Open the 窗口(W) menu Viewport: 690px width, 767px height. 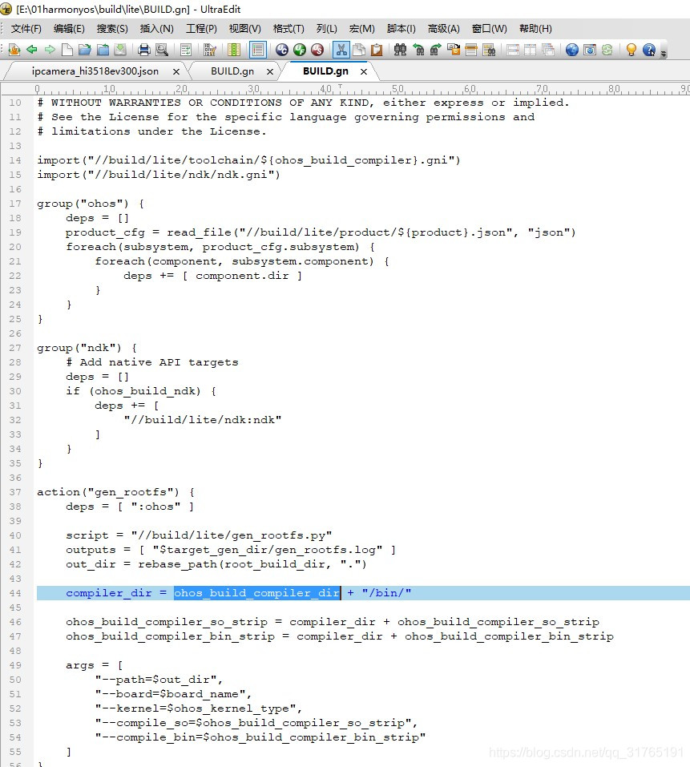[490, 29]
